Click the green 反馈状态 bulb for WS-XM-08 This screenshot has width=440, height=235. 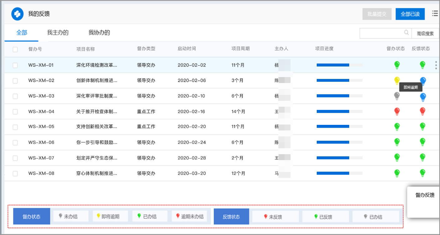pyautogui.click(x=423, y=173)
